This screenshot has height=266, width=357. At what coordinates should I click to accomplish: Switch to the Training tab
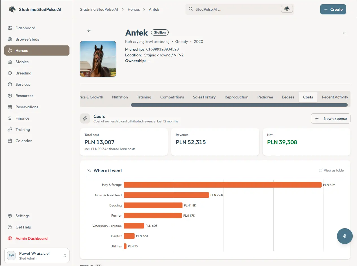point(144,97)
